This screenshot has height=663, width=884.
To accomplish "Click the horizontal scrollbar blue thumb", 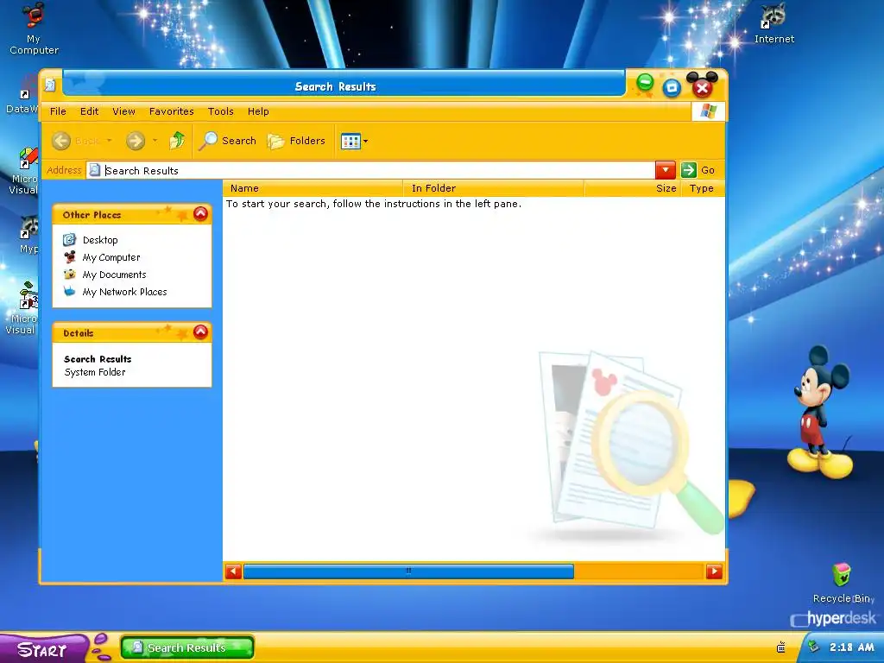I will click(x=408, y=571).
